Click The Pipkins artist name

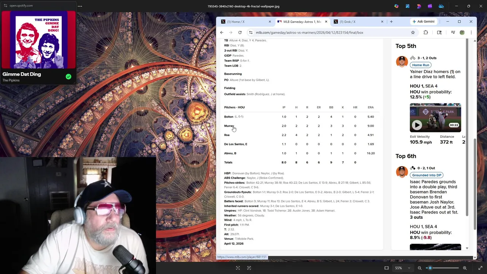pos(11,80)
